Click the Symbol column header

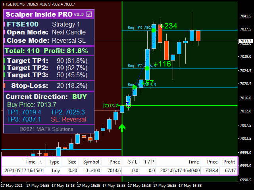pyautogui.click(x=91, y=162)
